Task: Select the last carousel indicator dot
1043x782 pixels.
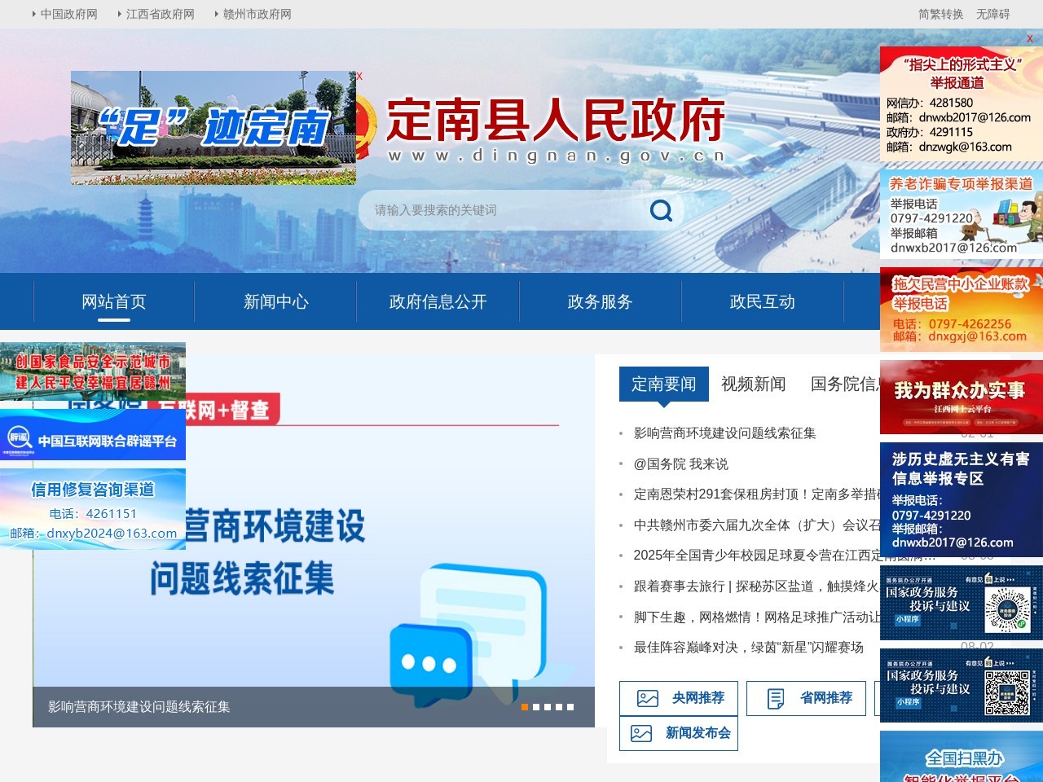Action: coord(571,707)
